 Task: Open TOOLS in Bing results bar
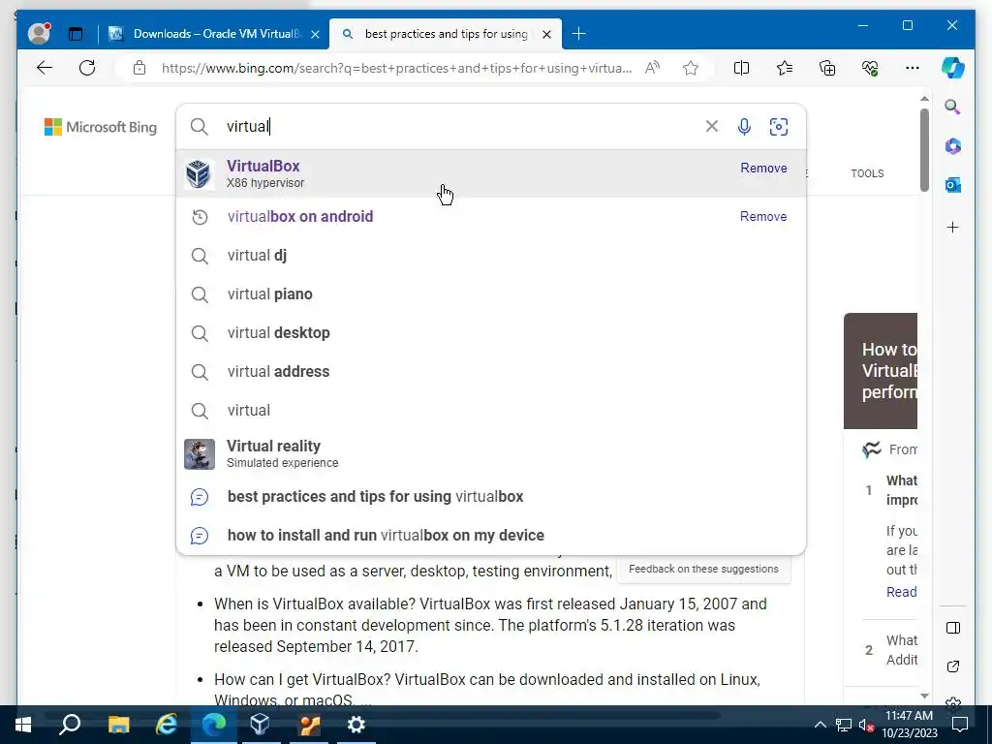point(867,173)
